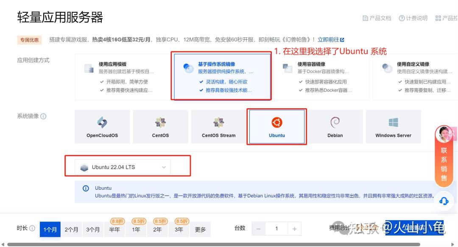Open the Ubuntu 22.04 LTS version dropdown
Image resolution: width=458 pixels, height=247 pixels.
pos(123,167)
